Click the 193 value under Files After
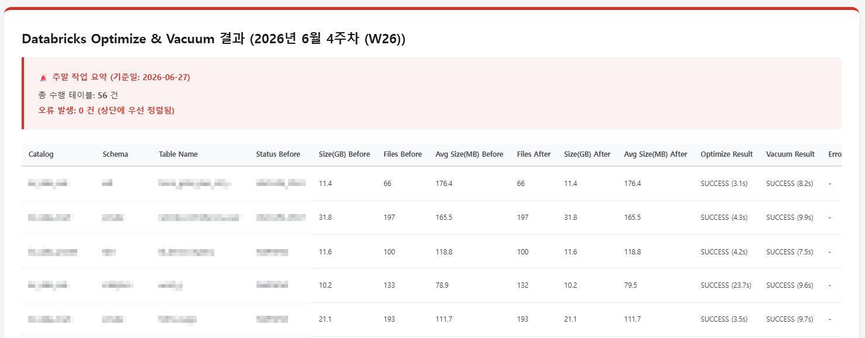Image resolution: width=865 pixels, height=338 pixels. (523, 319)
